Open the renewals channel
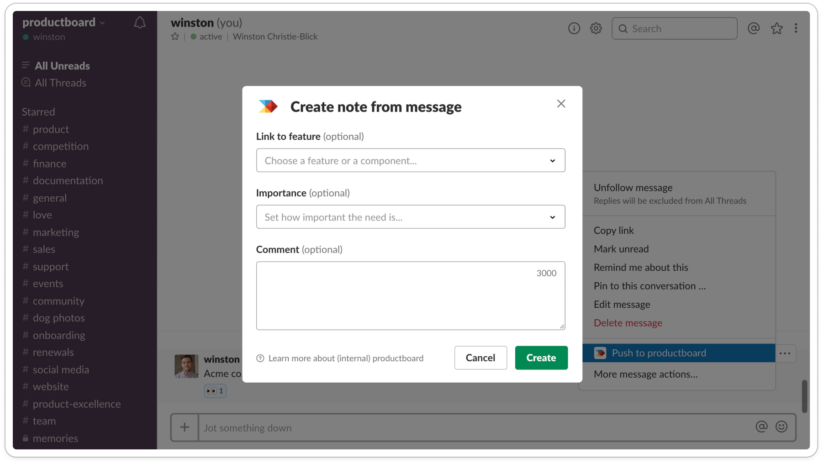Screen dimensions: 823x464 point(48,352)
